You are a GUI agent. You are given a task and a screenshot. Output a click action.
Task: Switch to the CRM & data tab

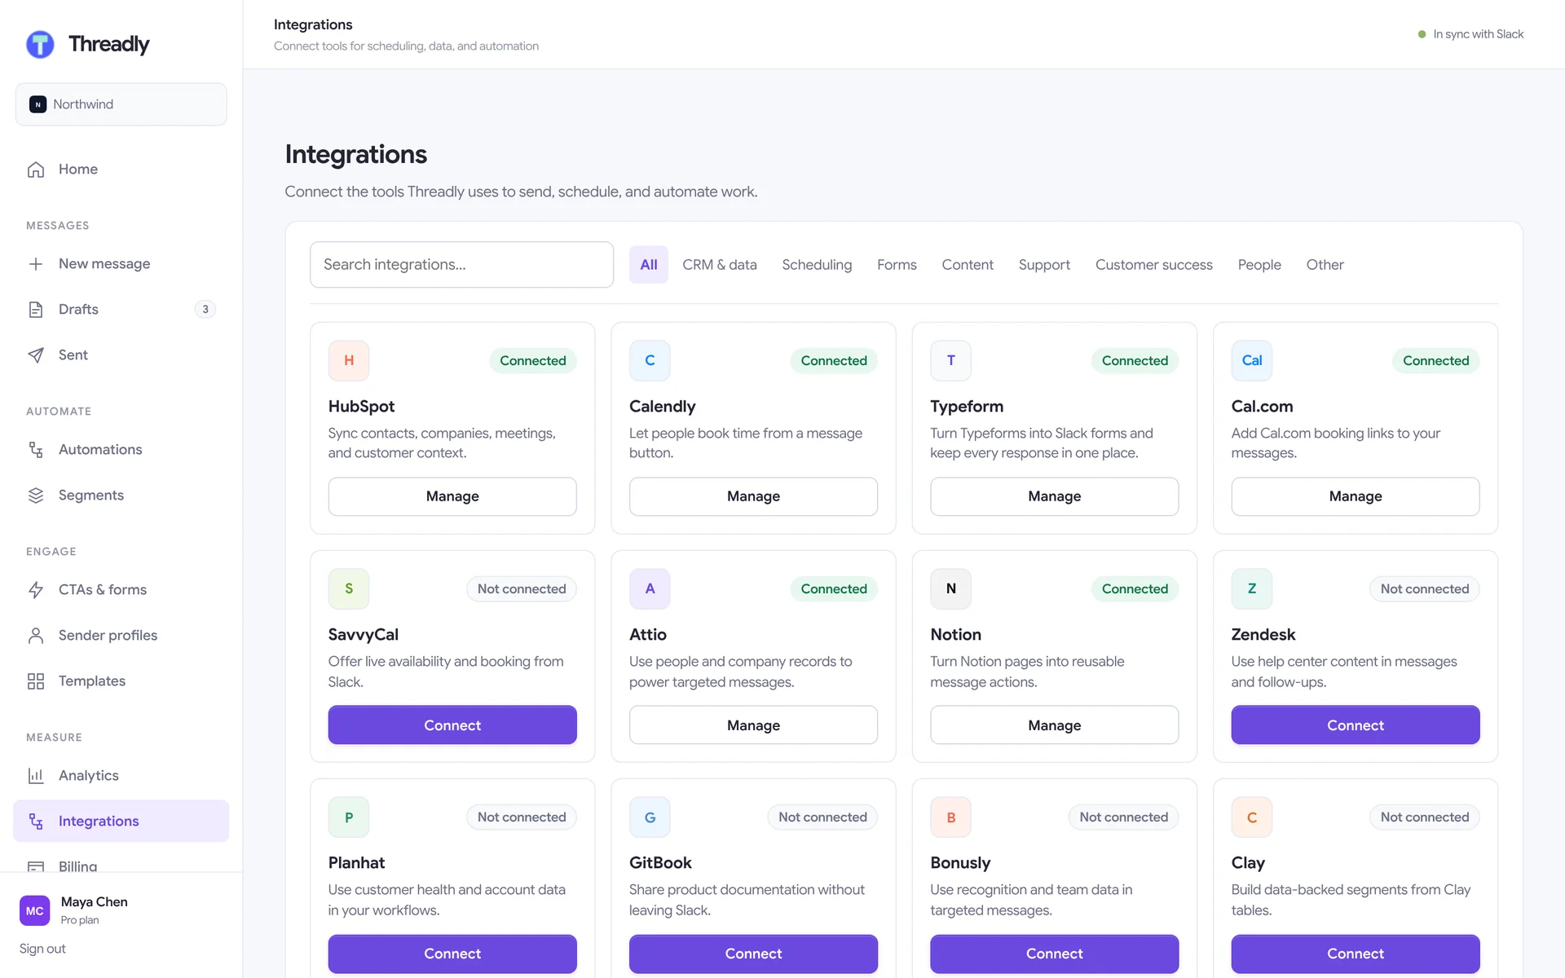[x=720, y=265]
